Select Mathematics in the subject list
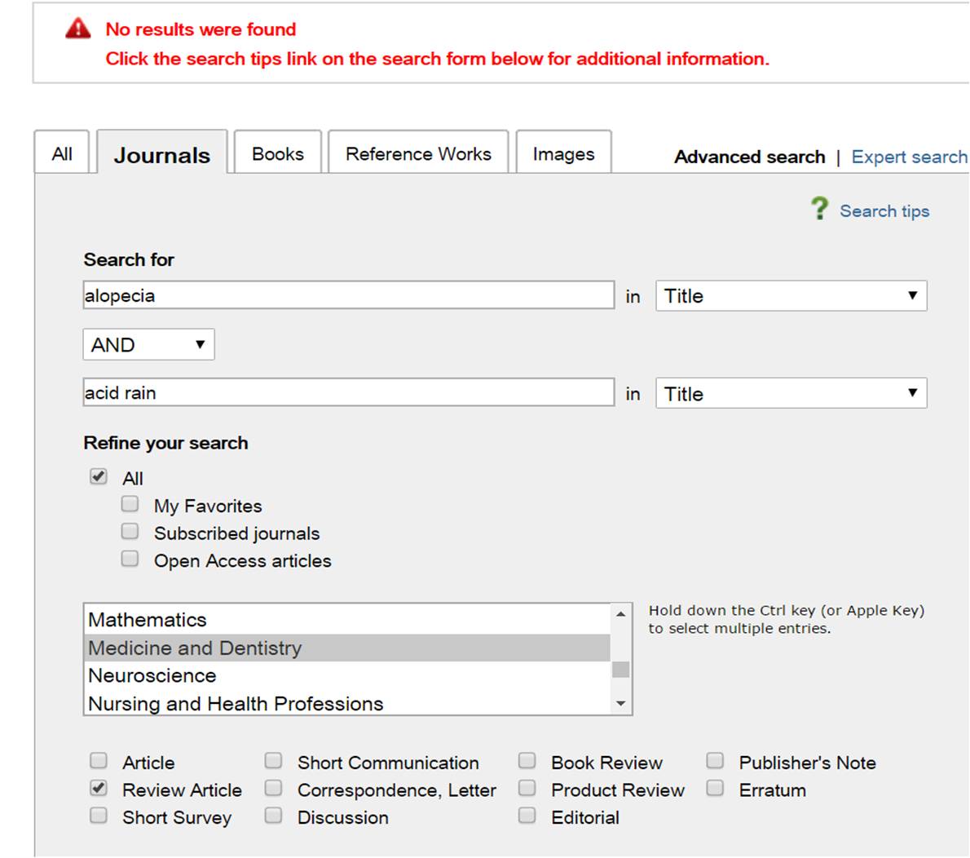The width and height of the screenshot is (970, 858). click(x=348, y=620)
